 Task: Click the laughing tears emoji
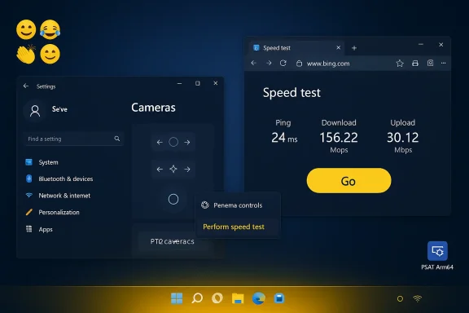[50, 29]
